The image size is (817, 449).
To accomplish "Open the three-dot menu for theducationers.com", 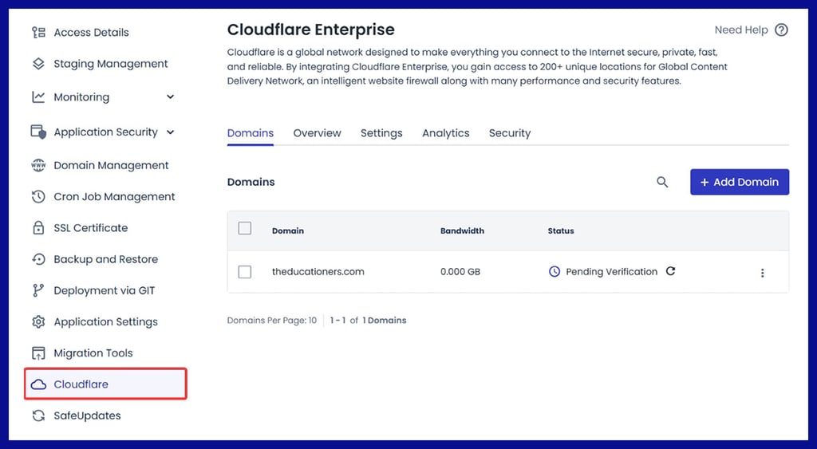I will click(762, 273).
